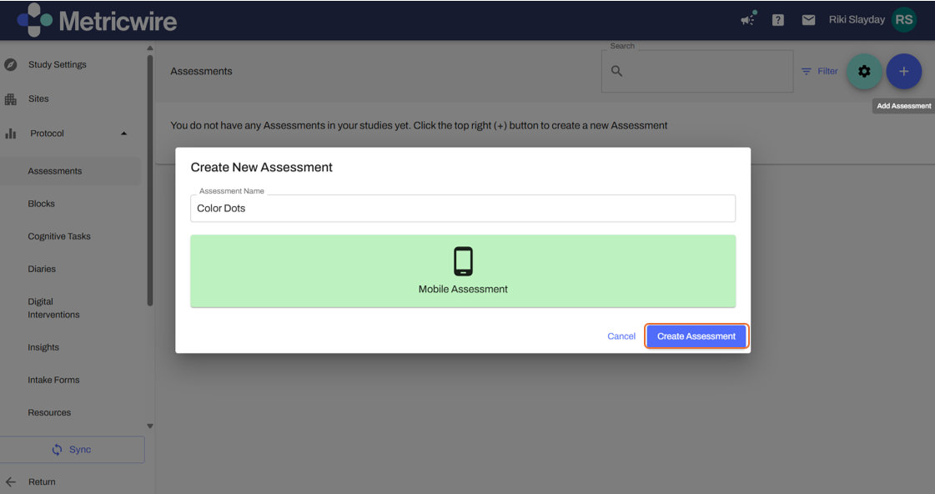
Task: Go to Cognitive Tasks in sidebar
Action: [59, 236]
